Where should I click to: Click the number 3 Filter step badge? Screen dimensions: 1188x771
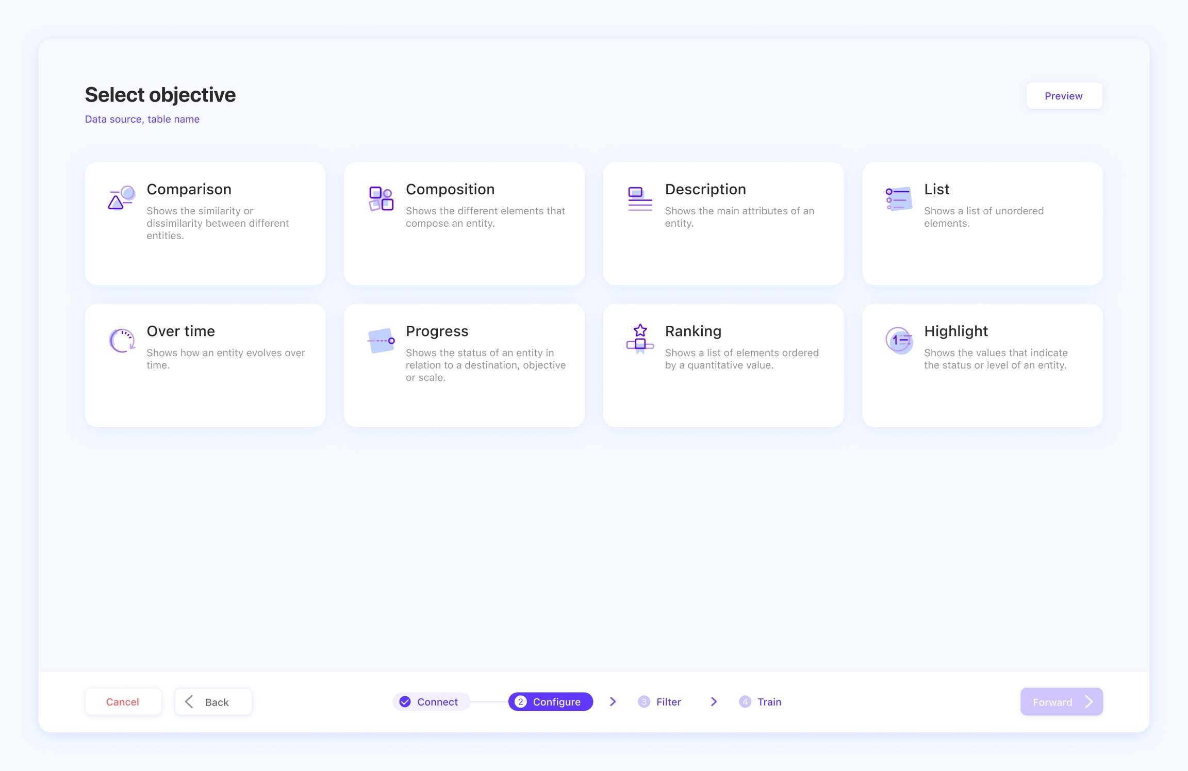pos(644,701)
